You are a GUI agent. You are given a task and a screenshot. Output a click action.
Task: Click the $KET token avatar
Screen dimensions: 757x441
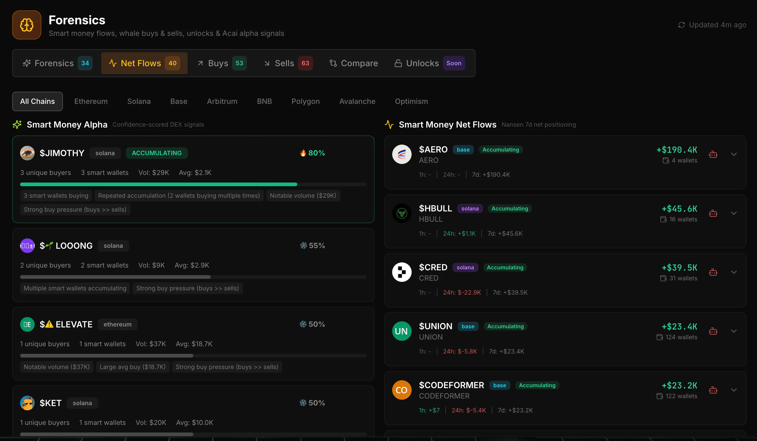click(27, 403)
